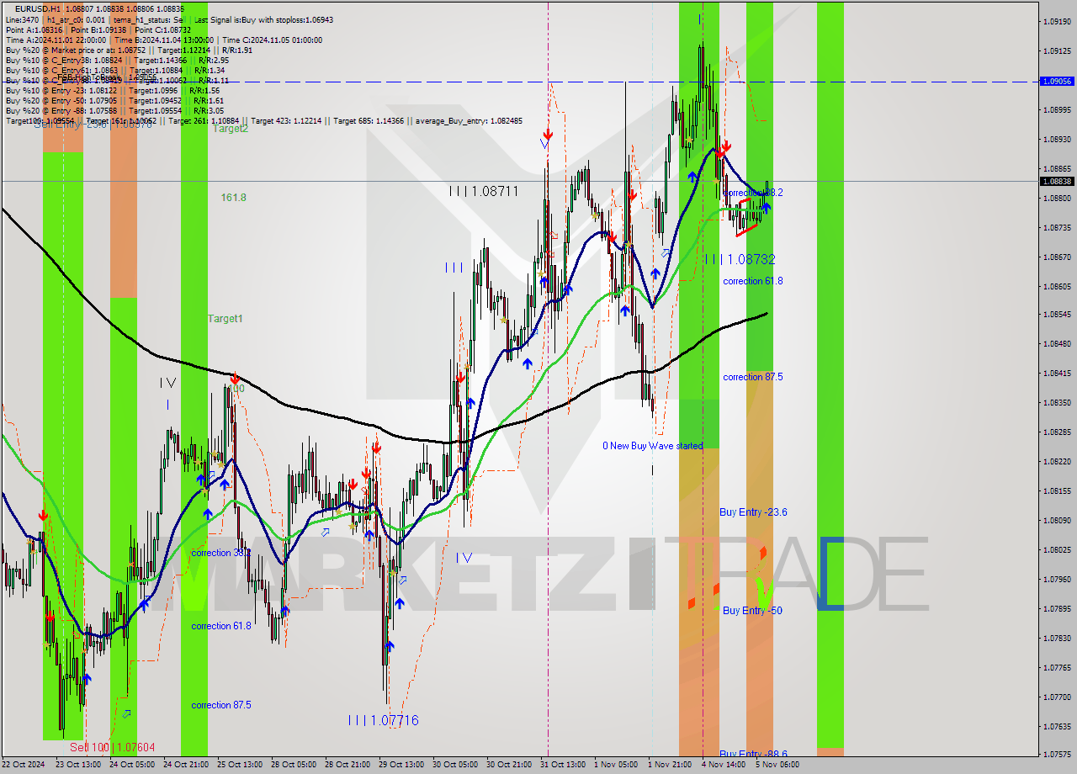Click the 1.08545 price axis value
This screenshot has width=1077, height=774.
coord(1057,314)
